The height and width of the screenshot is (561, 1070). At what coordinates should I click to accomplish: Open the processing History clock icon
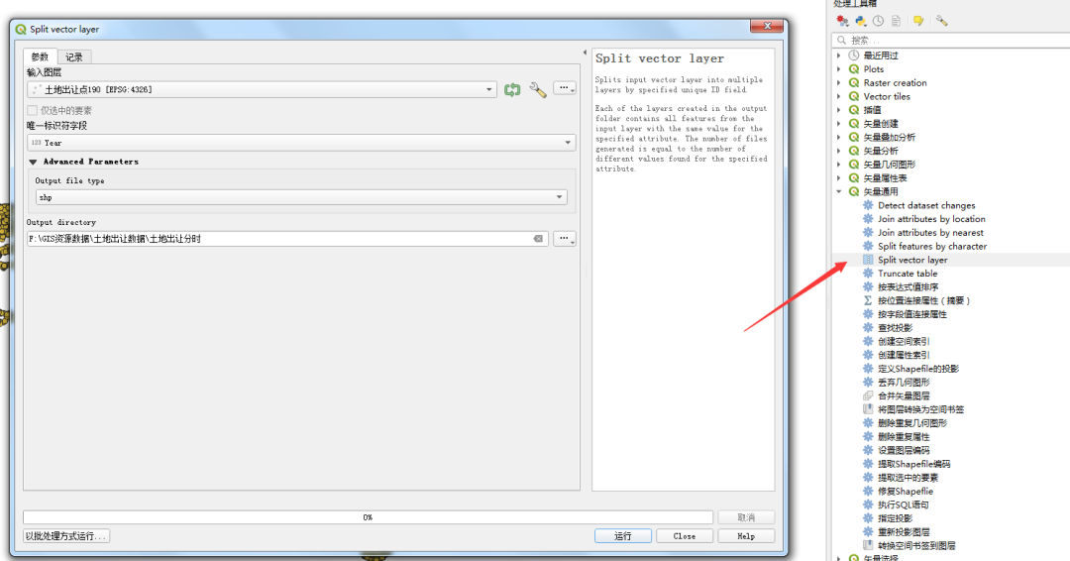(x=878, y=21)
